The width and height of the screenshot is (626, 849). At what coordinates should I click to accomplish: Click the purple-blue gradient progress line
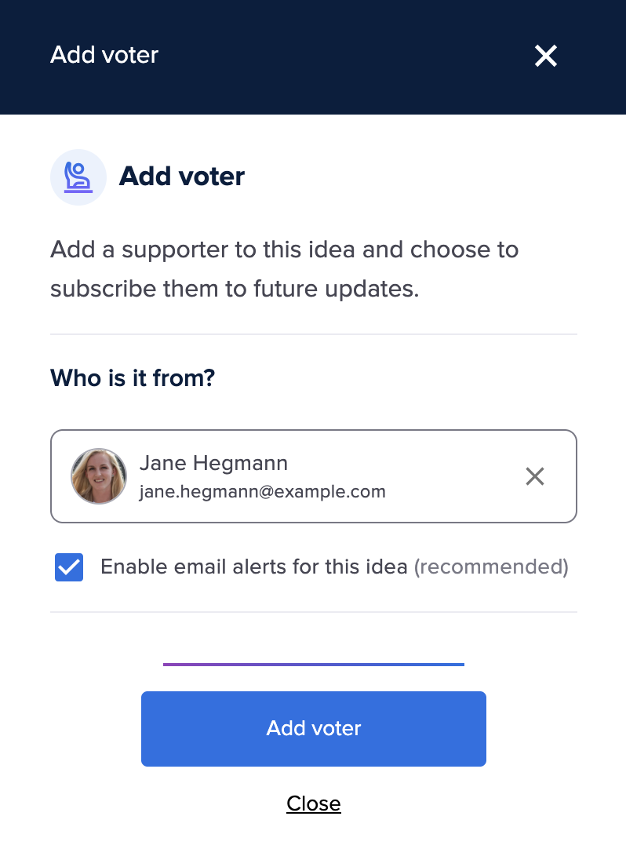(314, 665)
